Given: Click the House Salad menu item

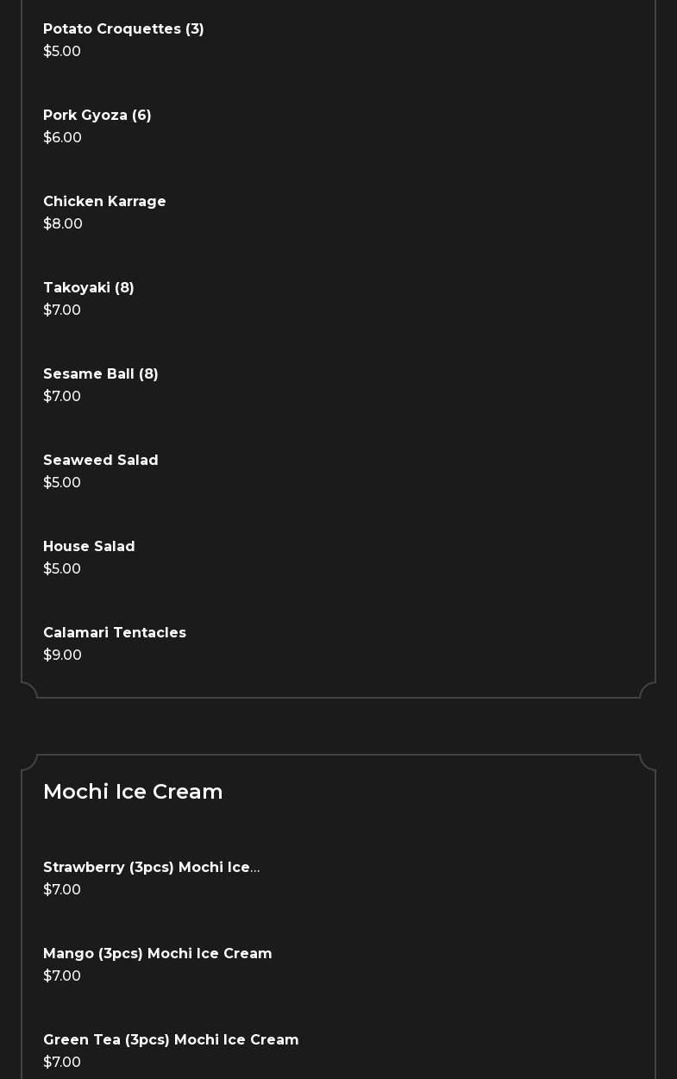Looking at the screenshot, I should point(89,547).
